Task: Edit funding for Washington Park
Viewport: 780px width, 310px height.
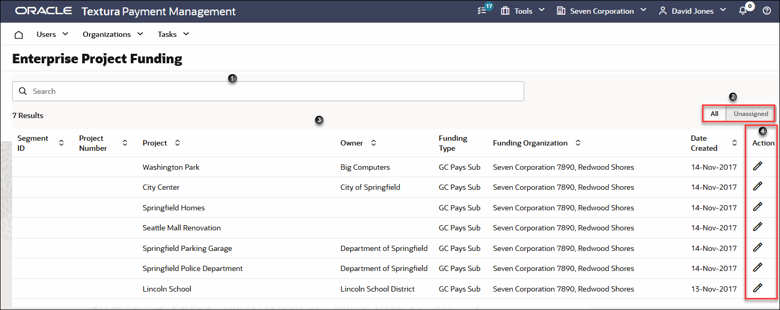Action: (758, 166)
